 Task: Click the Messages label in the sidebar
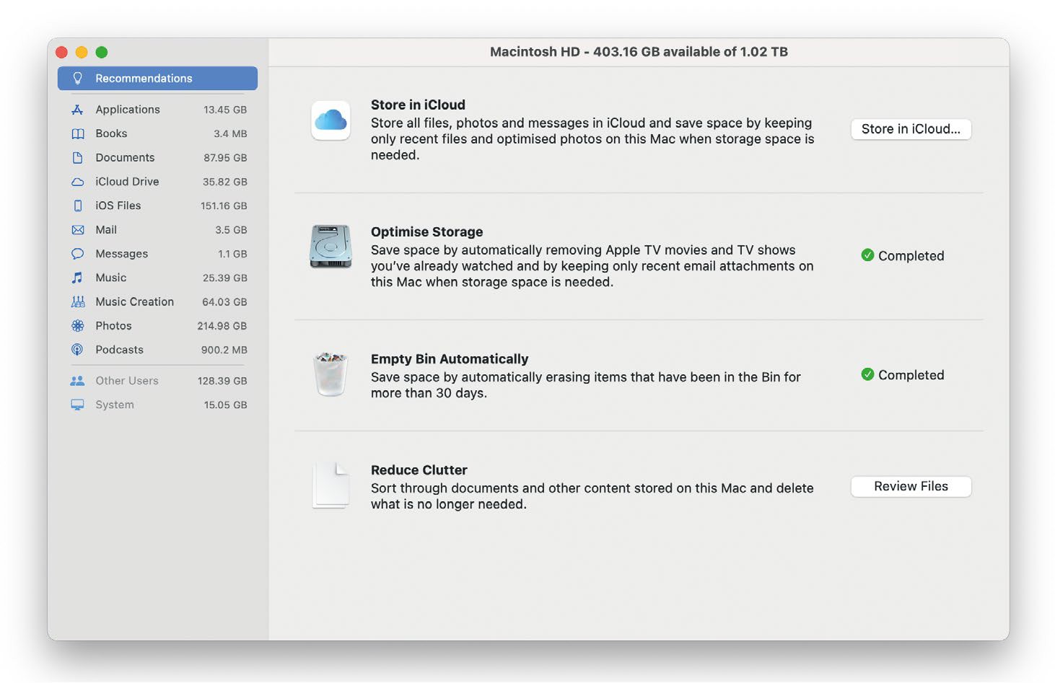pyautogui.click(x=121, y=254)
